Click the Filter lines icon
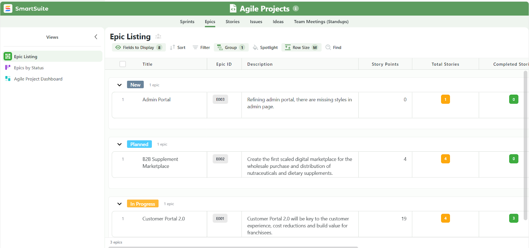This screenshot has height=248, width=529. tap(195, 47)
